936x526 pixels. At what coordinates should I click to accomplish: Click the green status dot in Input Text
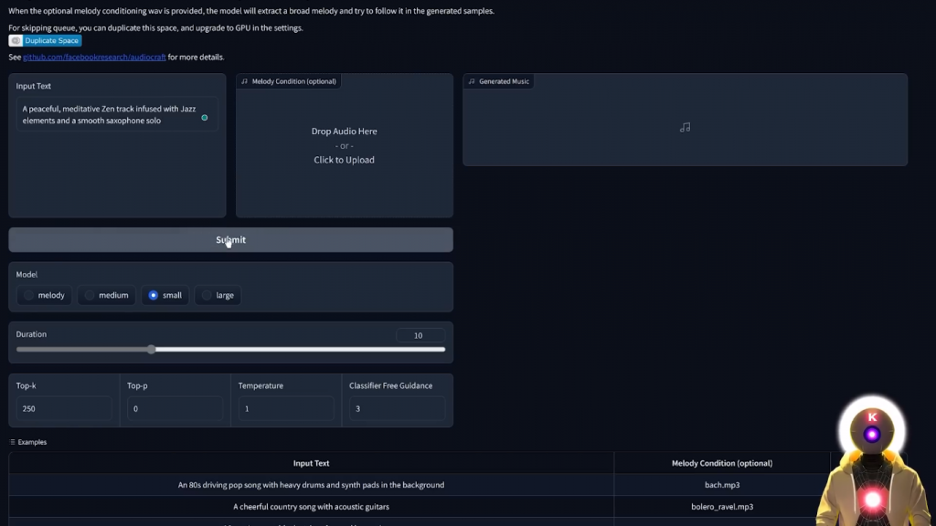[205, 118]
